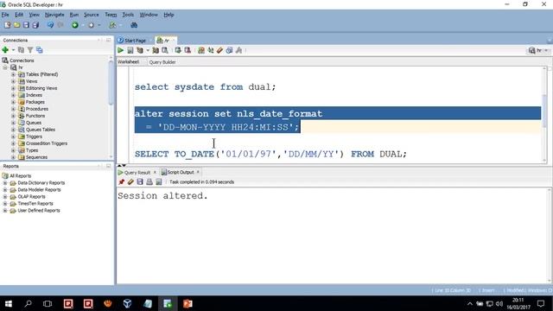Close the Query Result tab
The width and height of the screenshot is (553, 311).
[x=155, y=173]
